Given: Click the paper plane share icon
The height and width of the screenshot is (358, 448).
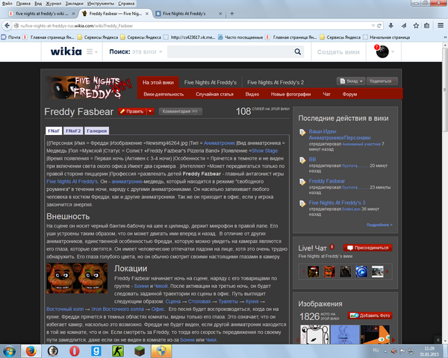Looking at the screenshot, I should coord(404,25).
